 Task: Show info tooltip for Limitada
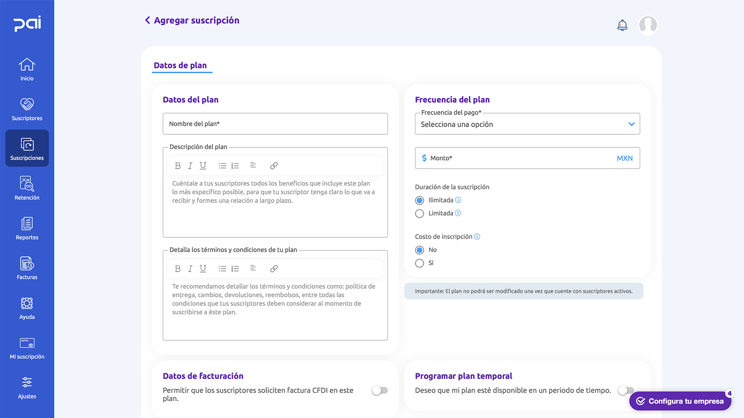pyautogui.click(x=458, y=213)
